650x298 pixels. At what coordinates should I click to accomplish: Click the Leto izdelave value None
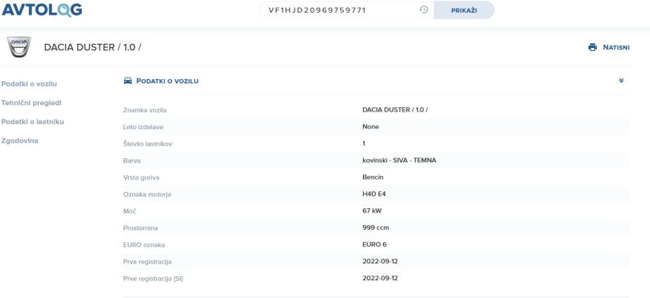[371, 126]
